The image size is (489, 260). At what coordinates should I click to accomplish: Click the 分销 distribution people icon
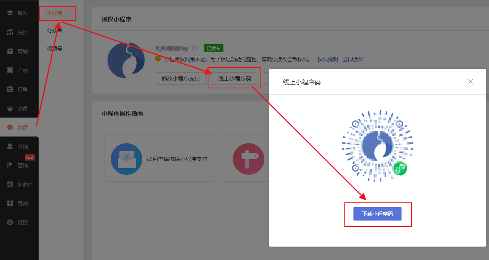[x=10, y=146]
